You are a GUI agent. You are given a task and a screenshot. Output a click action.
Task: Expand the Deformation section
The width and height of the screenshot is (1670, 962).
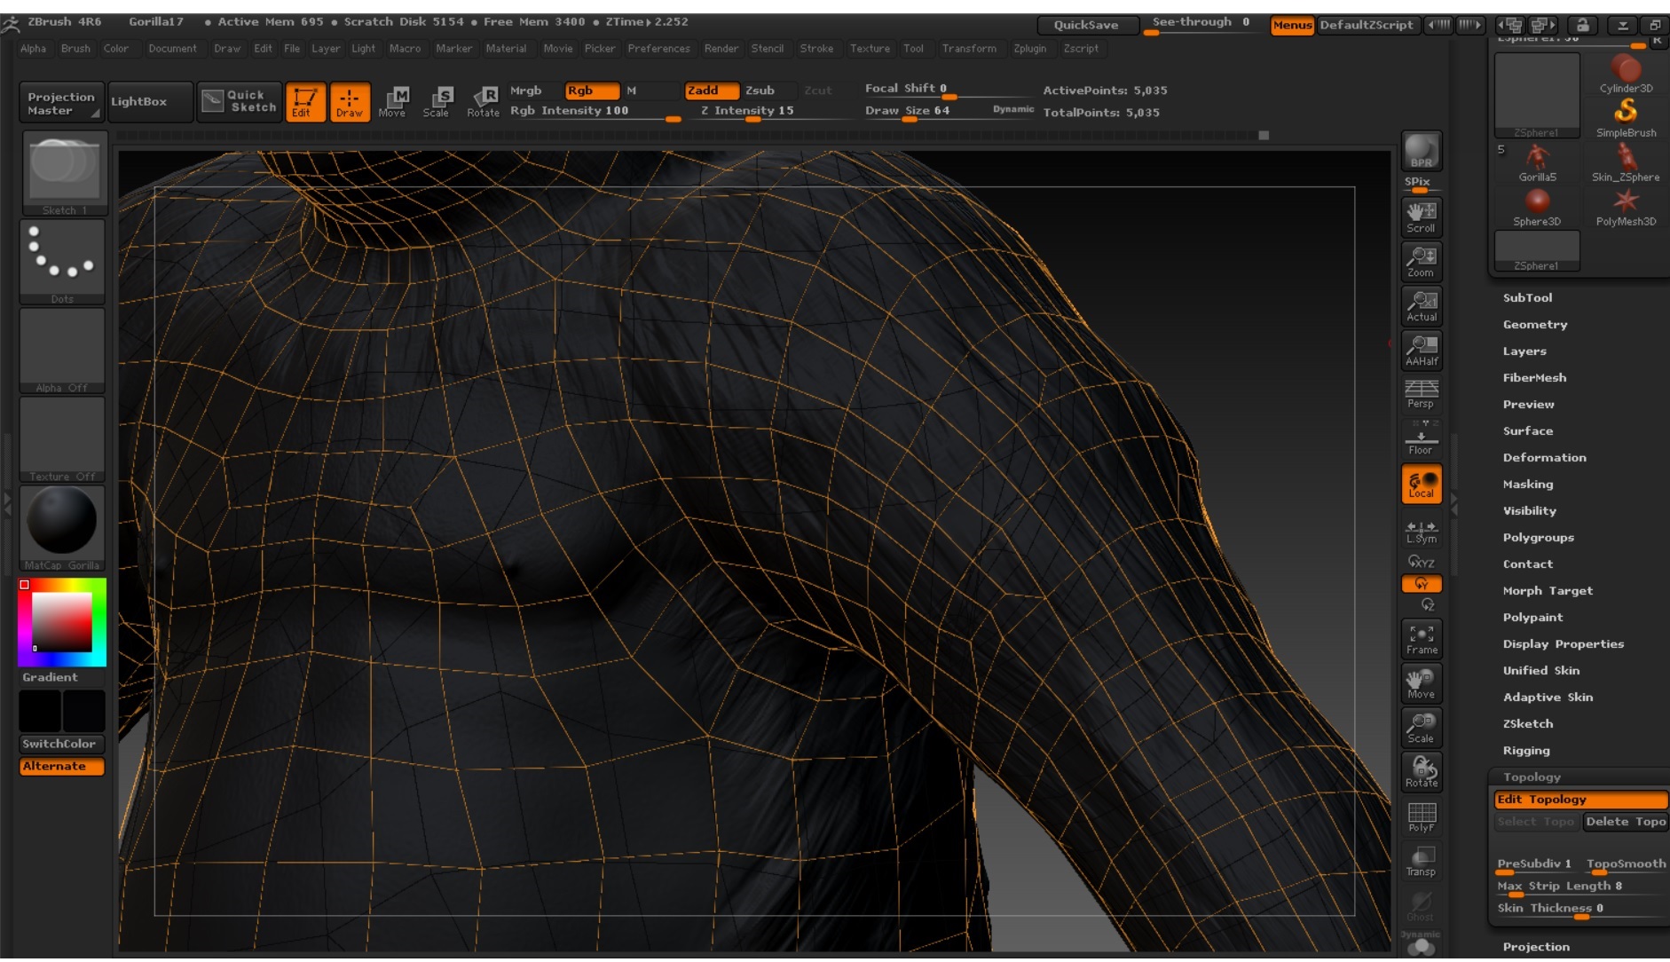(x=1544, y=458)
